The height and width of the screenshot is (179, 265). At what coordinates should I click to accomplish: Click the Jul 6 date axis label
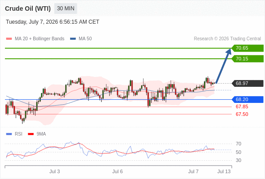(x=118, y=171)
